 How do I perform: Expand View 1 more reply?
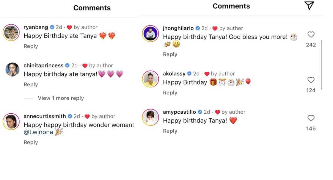(x=61, y=98)
